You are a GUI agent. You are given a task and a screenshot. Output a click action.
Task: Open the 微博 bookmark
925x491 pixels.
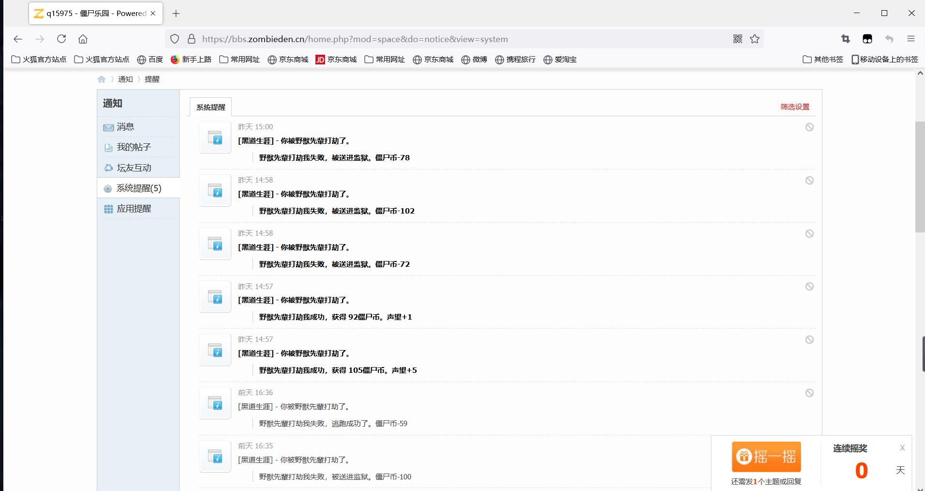[474, 60]
